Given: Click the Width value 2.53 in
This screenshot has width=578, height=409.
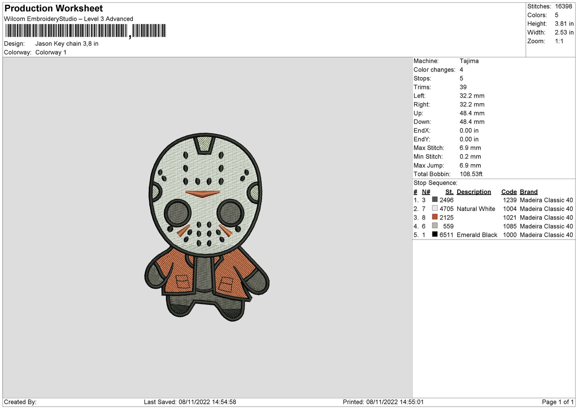Looking at the screenshot, I should [564, 32].
